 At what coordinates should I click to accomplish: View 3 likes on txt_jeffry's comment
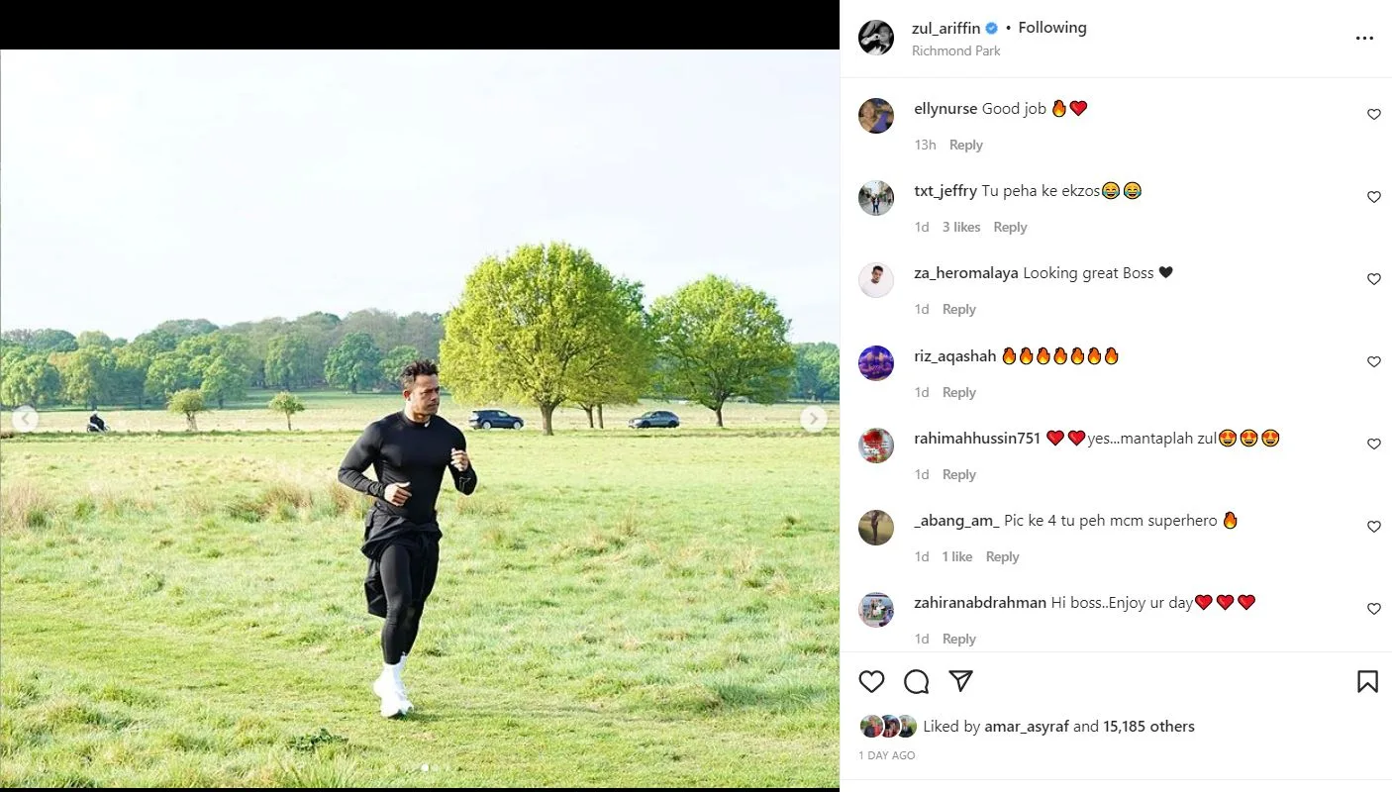click(960, 227)
